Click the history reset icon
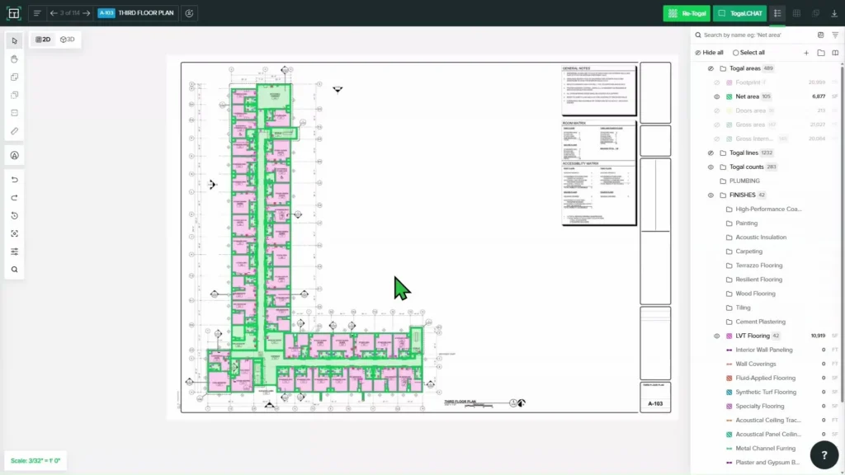This screenshot has width=845, height=475. (x=15, y=215)
